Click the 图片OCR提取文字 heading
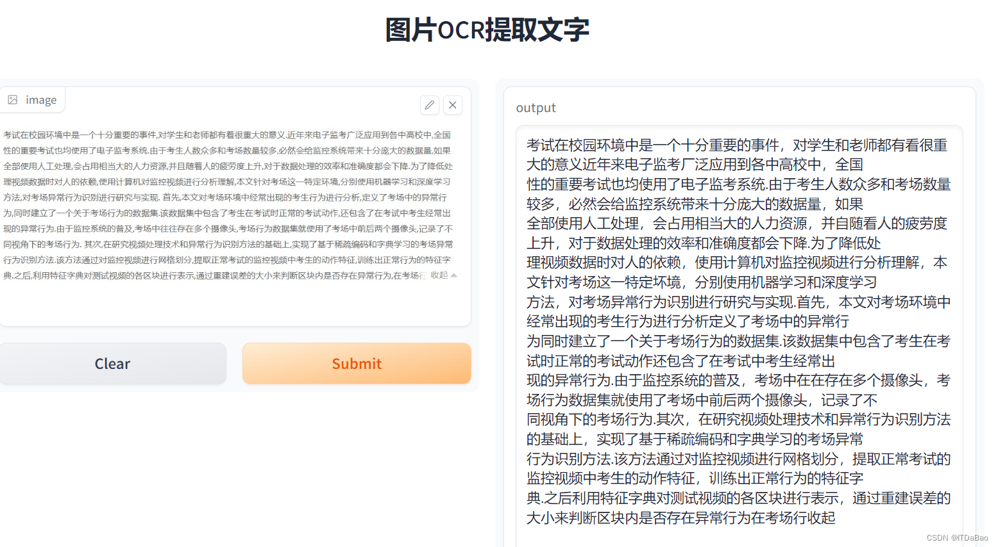The height and width of the screenshot is (547, 998). coord(487,29)
